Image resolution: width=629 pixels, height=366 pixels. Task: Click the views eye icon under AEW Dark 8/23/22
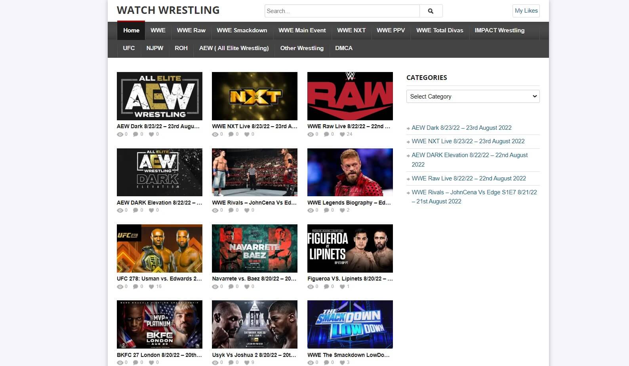point(120,135)
